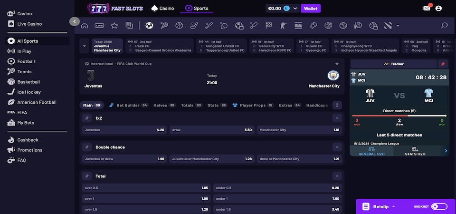This screenshot has height=214, width=456.
Task: Open the Bet Builder tab
Action: (129, 106)
